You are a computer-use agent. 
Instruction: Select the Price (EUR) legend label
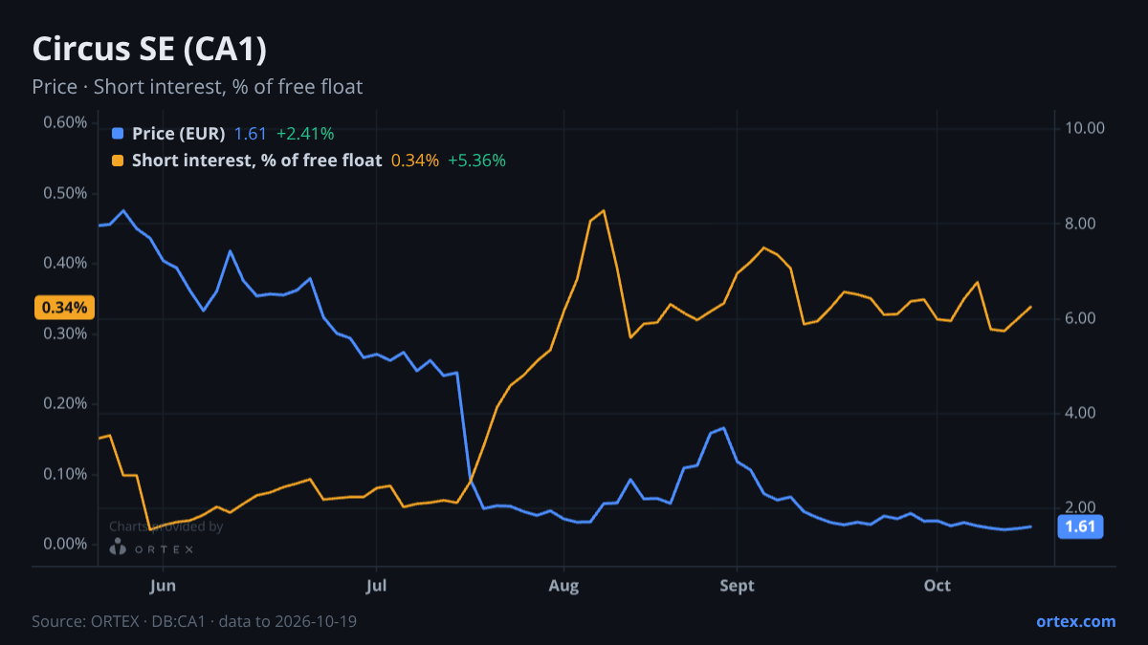pos(179,134)
